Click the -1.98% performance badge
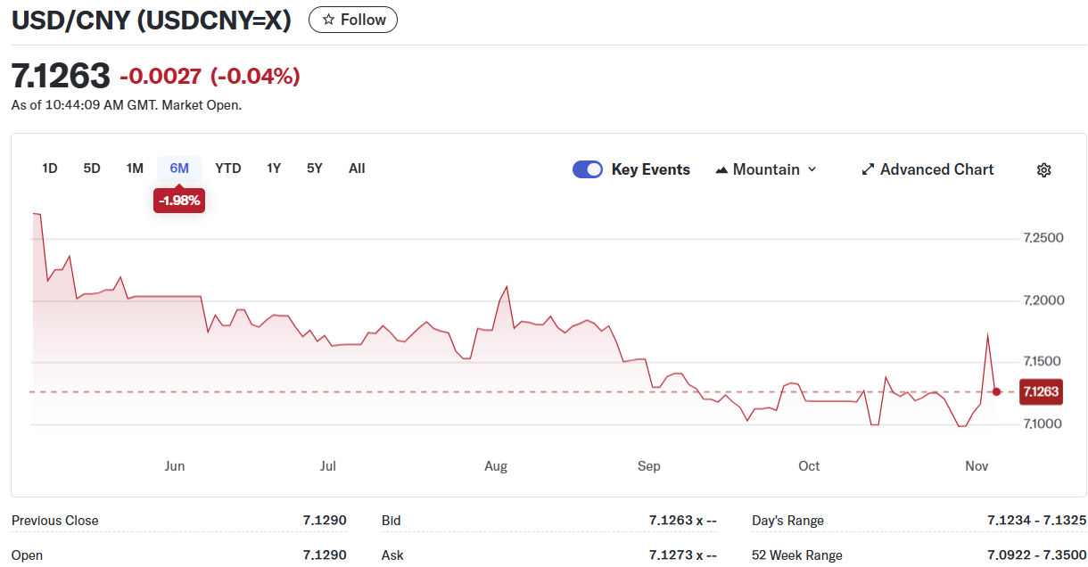The width and height of the screenshot is (1088, 567). (x=179, y=201)
